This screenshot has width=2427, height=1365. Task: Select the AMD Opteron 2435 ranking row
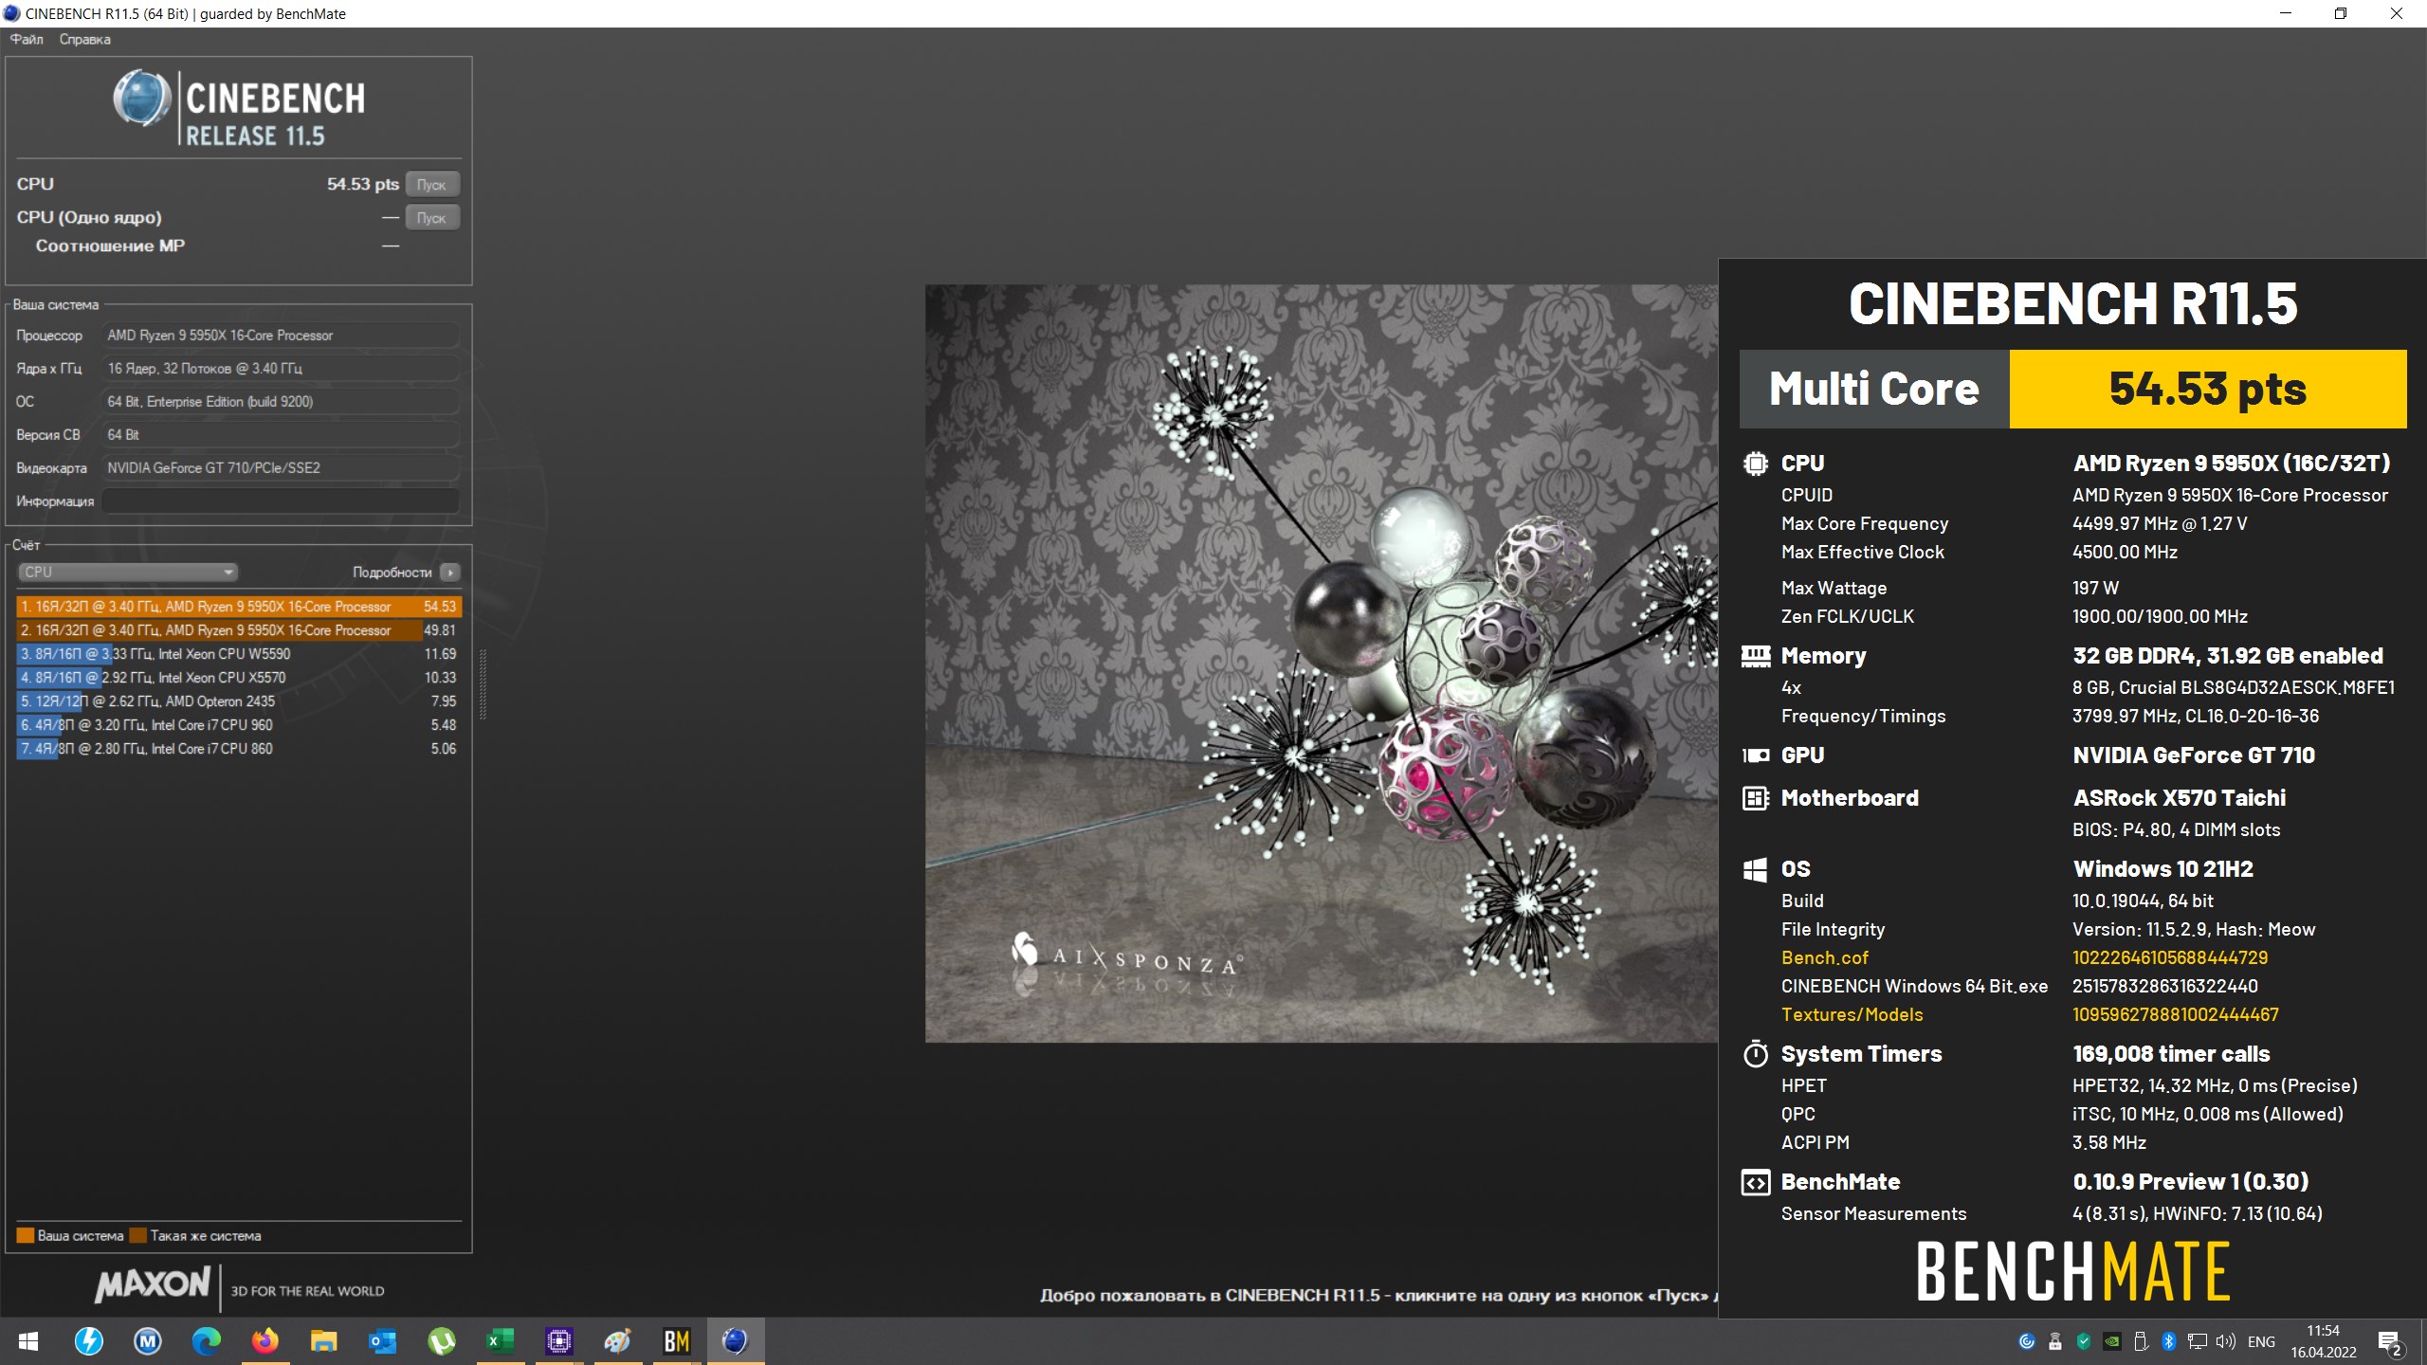pyautogui.click(x=239, y=701)
